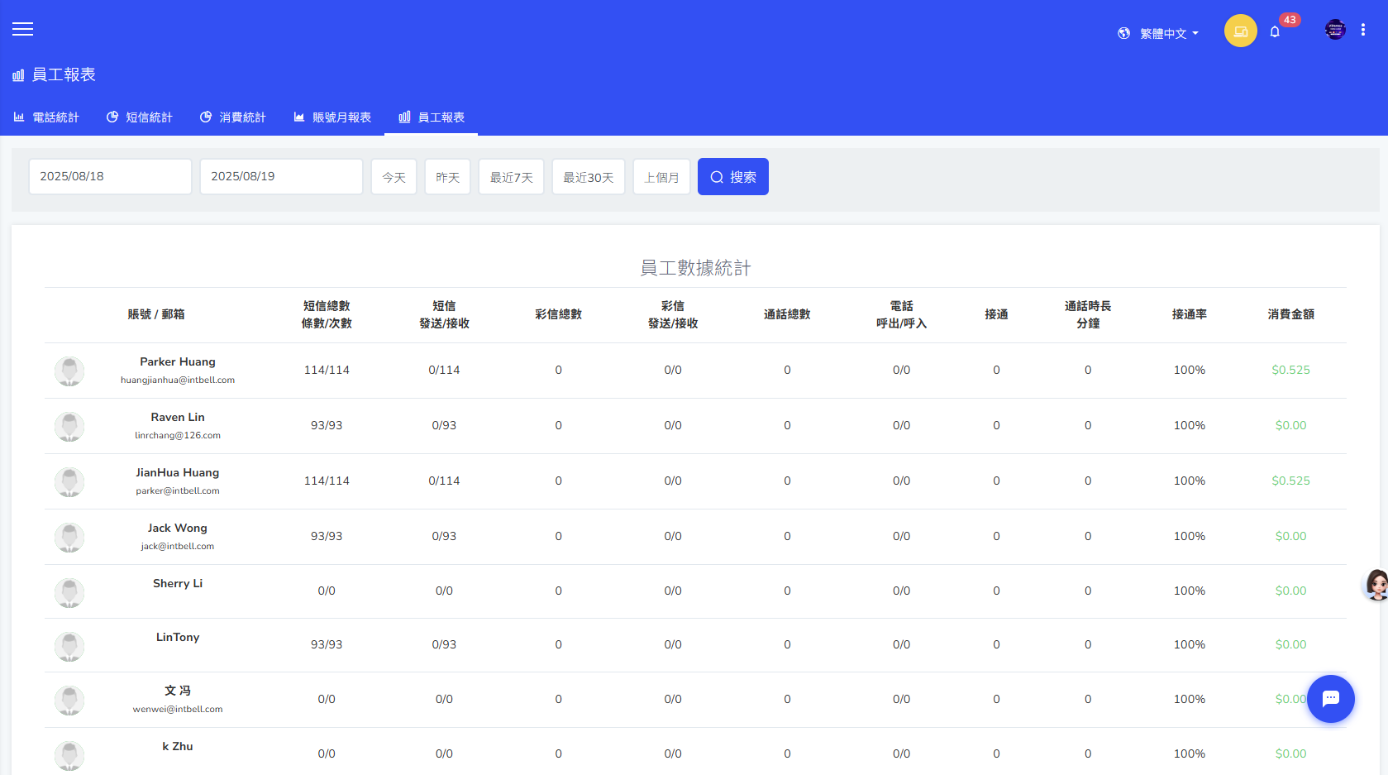Click Parker Huang's avatar thumbnail
The image size is (1388, 775).
tap(69, 371)
